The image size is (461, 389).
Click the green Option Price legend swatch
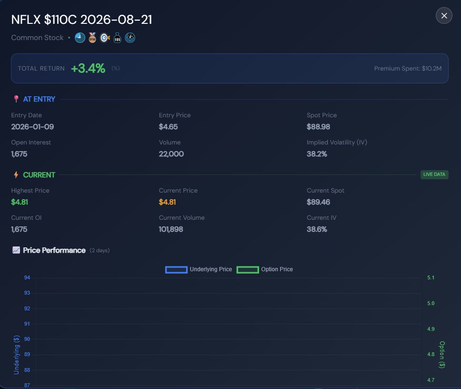[x=248, y=269]
